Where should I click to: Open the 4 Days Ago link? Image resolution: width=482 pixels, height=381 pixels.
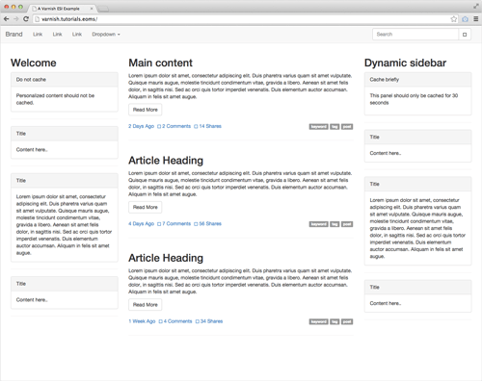(x=142, y=224)
